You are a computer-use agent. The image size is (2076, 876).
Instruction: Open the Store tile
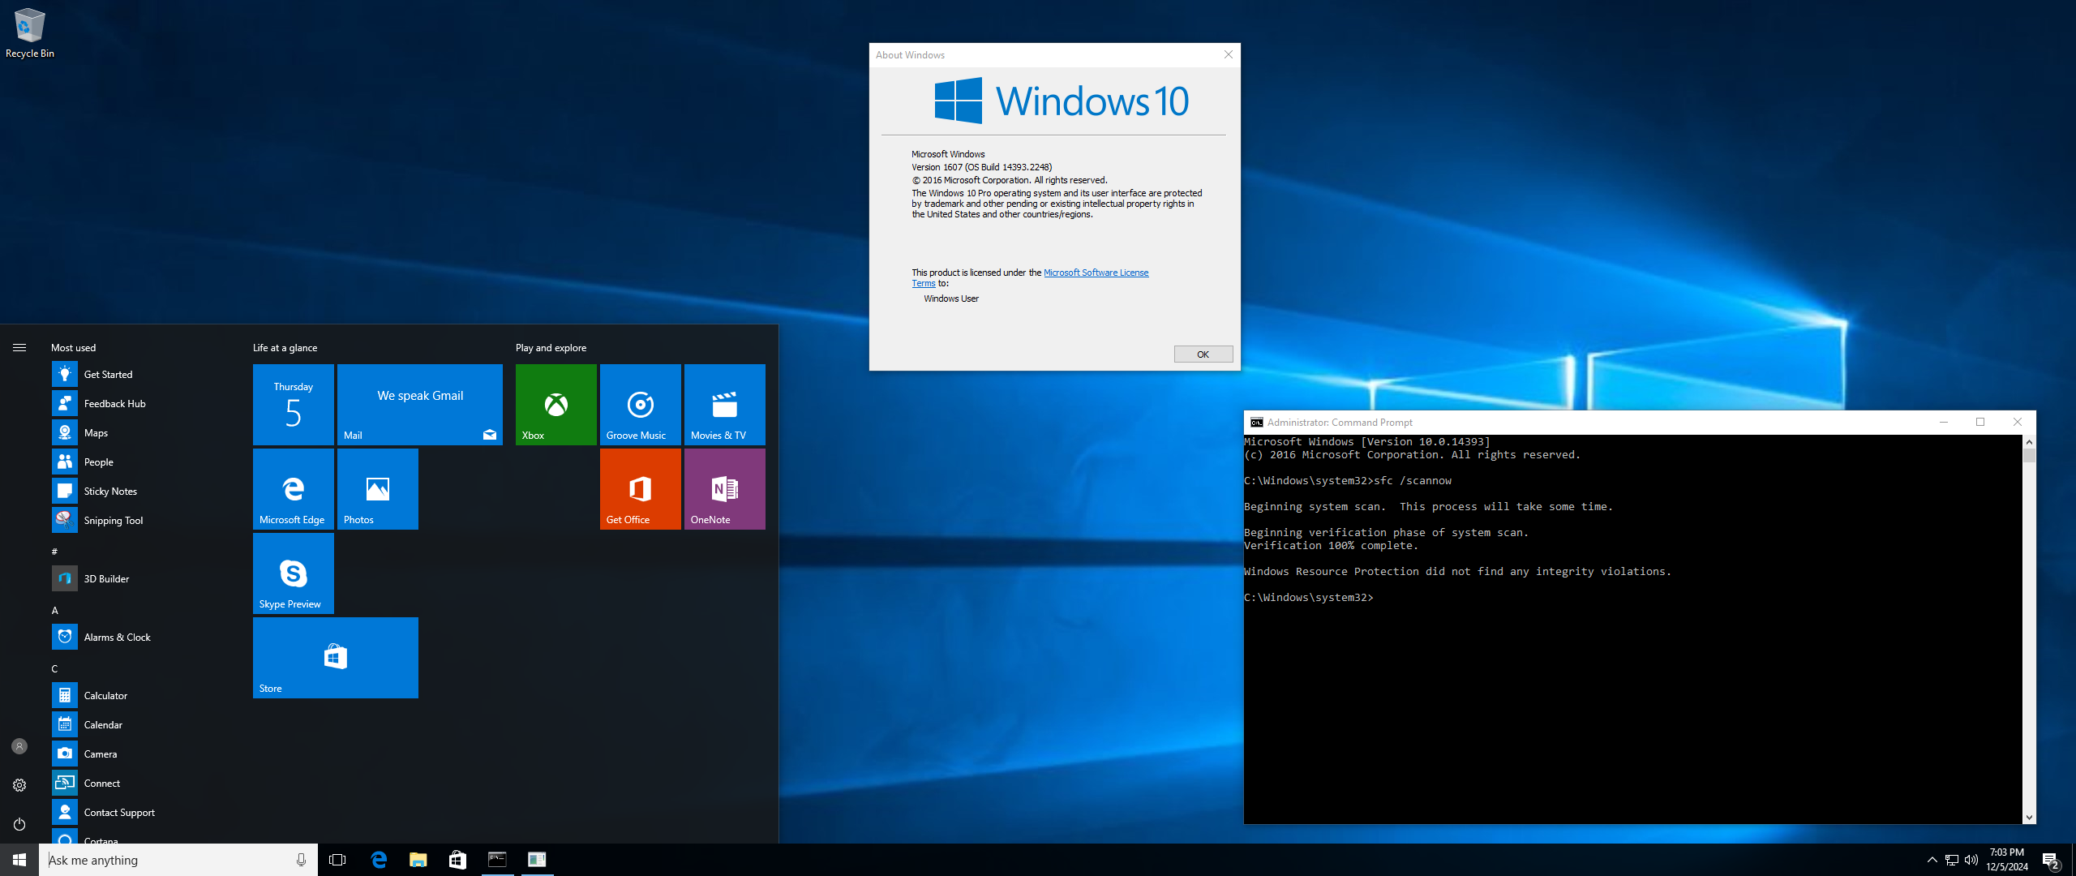point(336,657)
